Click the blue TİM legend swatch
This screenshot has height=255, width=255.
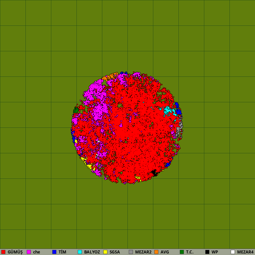tap(54, 252)
